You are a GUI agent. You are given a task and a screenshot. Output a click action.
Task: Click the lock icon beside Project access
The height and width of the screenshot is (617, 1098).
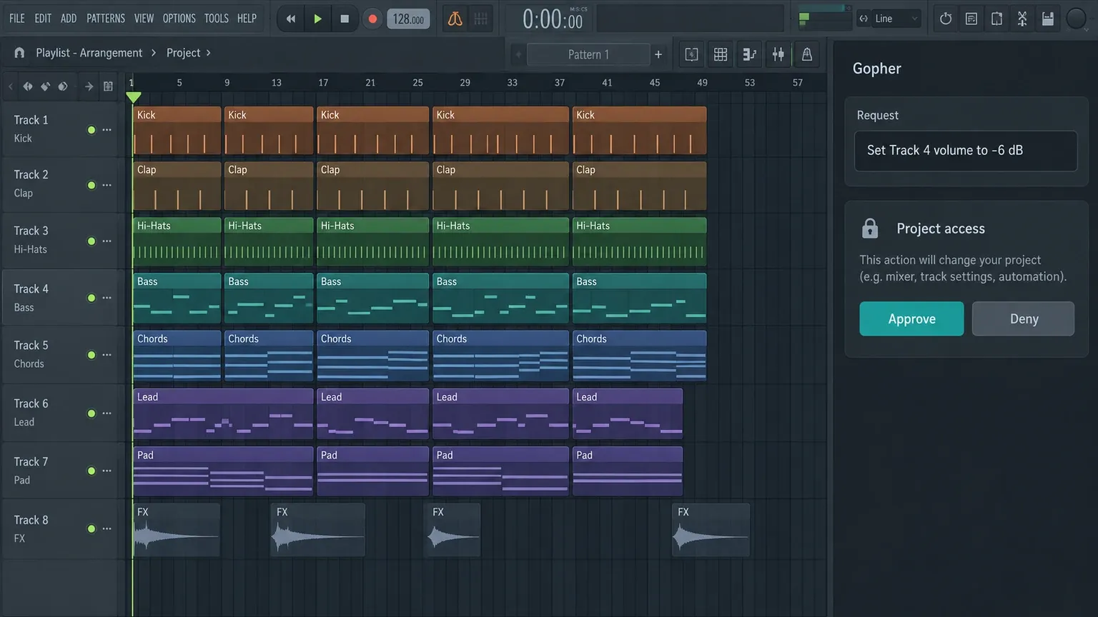click(x=870, y=229)
